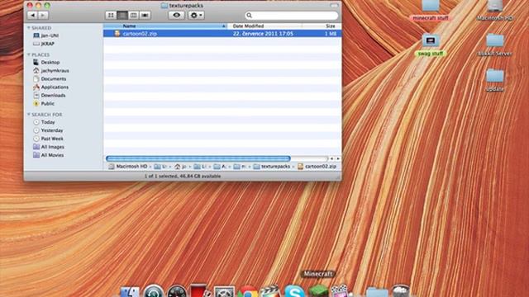Select the Macintosh HD desktop drive
529x297 pixels.
click(495, 11)
